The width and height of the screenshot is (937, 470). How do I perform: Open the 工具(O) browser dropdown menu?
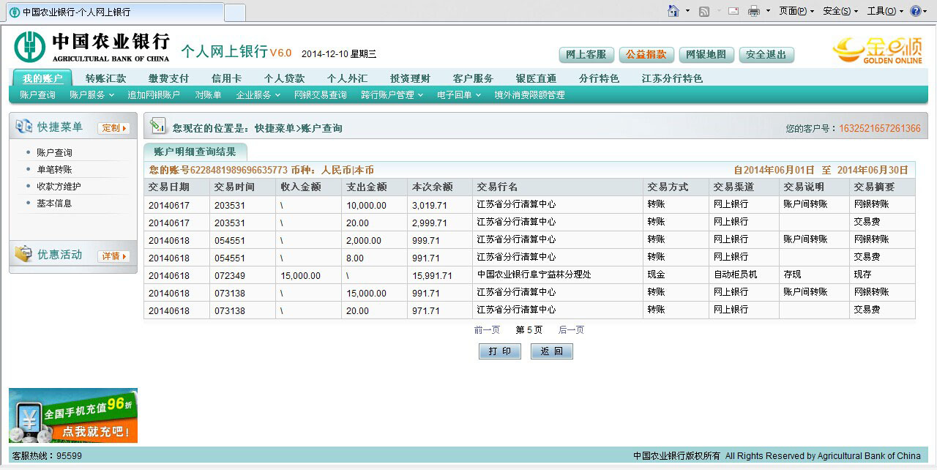pos(884,11)
